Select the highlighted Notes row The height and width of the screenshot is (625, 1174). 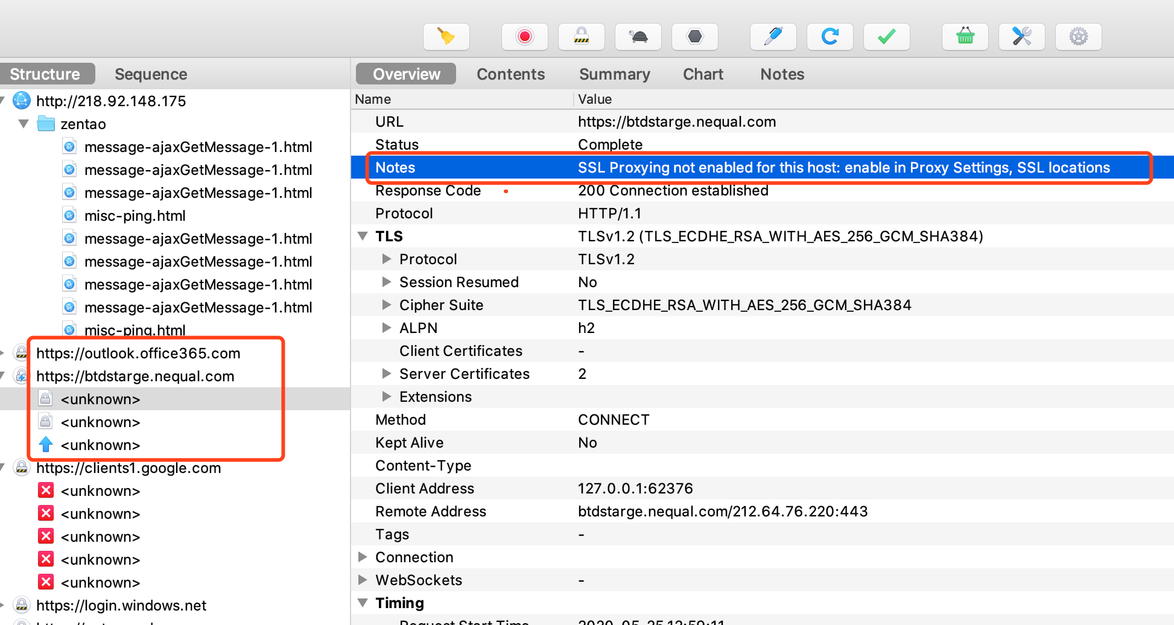pos(664,168)
